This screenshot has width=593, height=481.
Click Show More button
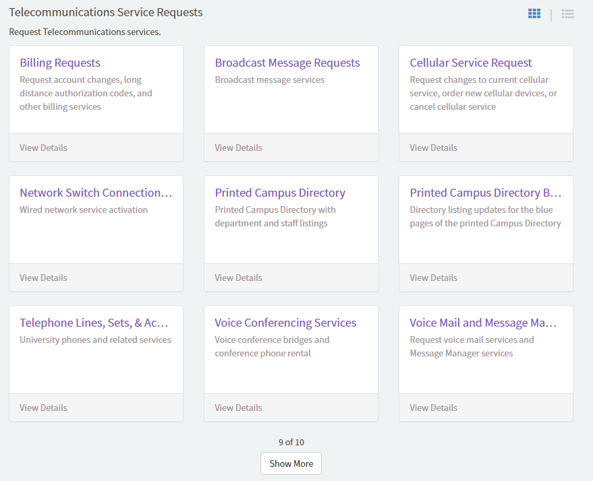[291, 463]
